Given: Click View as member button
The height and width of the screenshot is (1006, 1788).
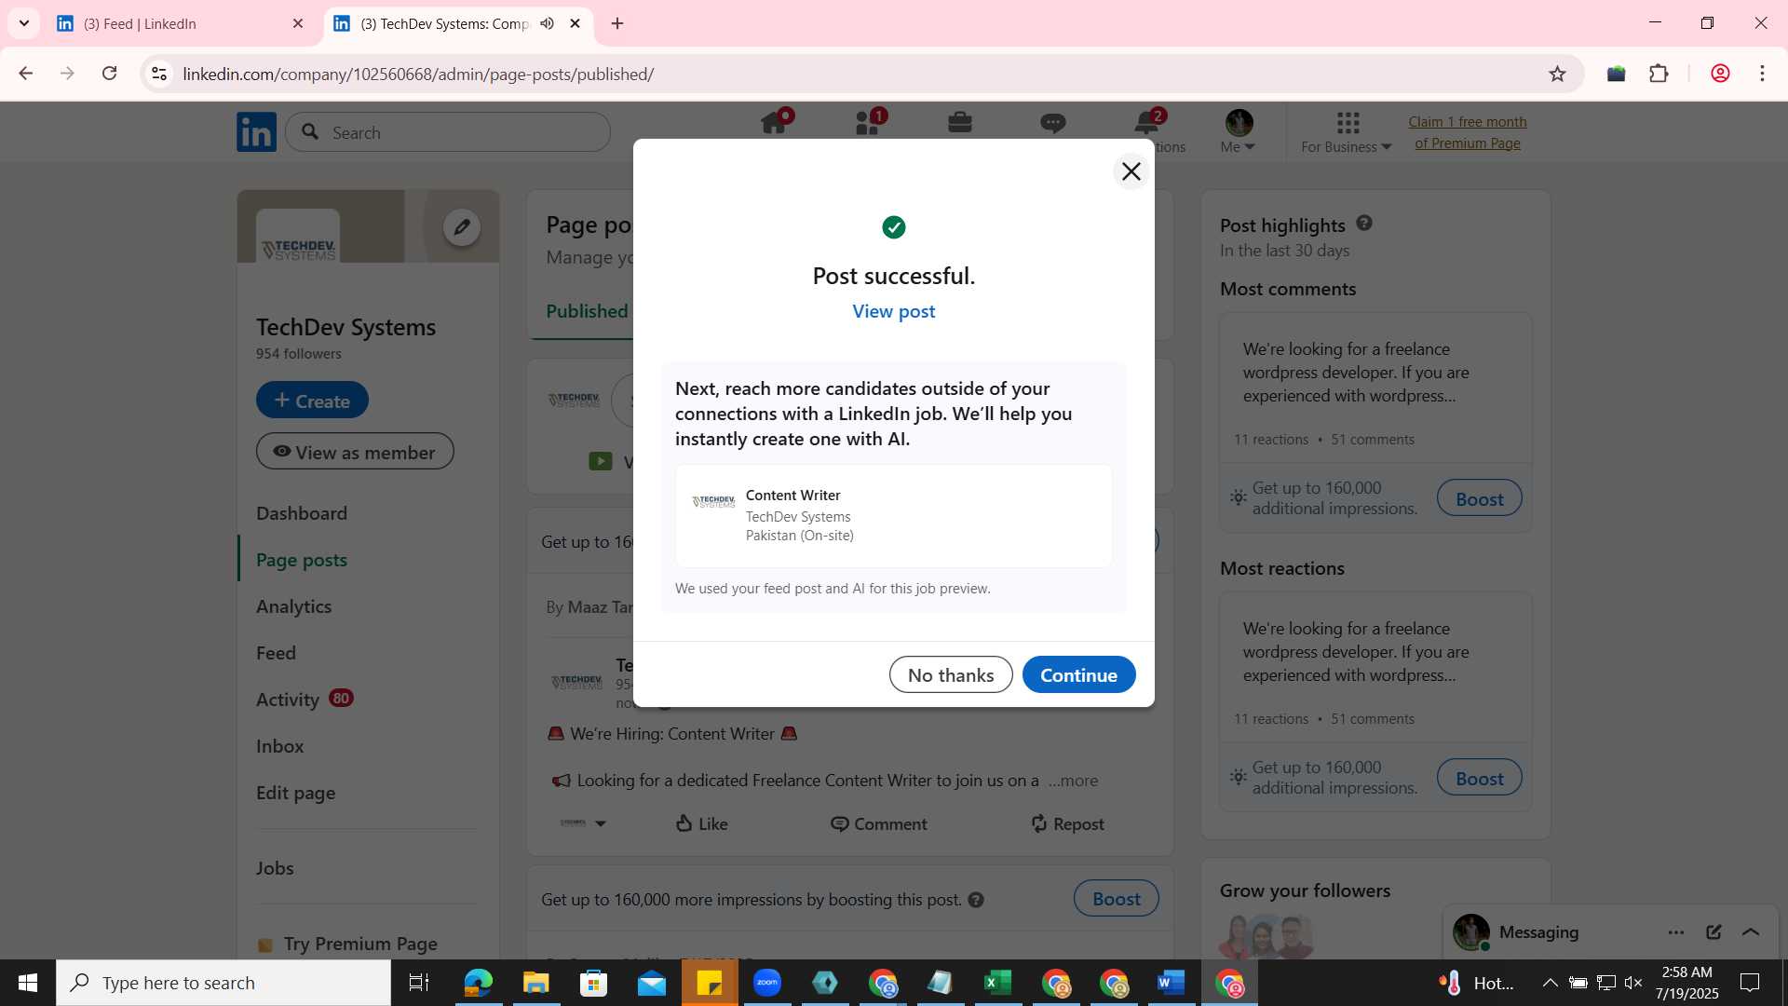Looking at the screenshot, I should click(x=355, y=452).
